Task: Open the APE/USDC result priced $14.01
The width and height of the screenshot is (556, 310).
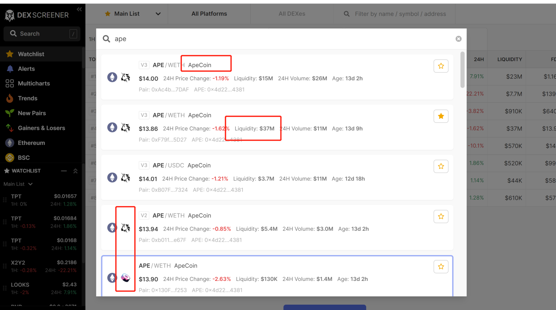Action: pos(277,177)
